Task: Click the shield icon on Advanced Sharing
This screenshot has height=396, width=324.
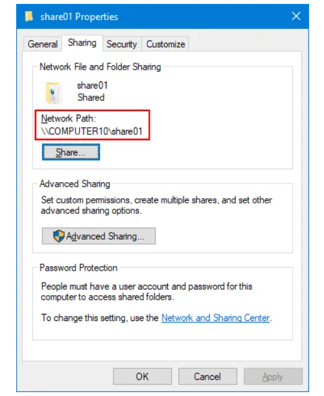Action: coord(59,236)
